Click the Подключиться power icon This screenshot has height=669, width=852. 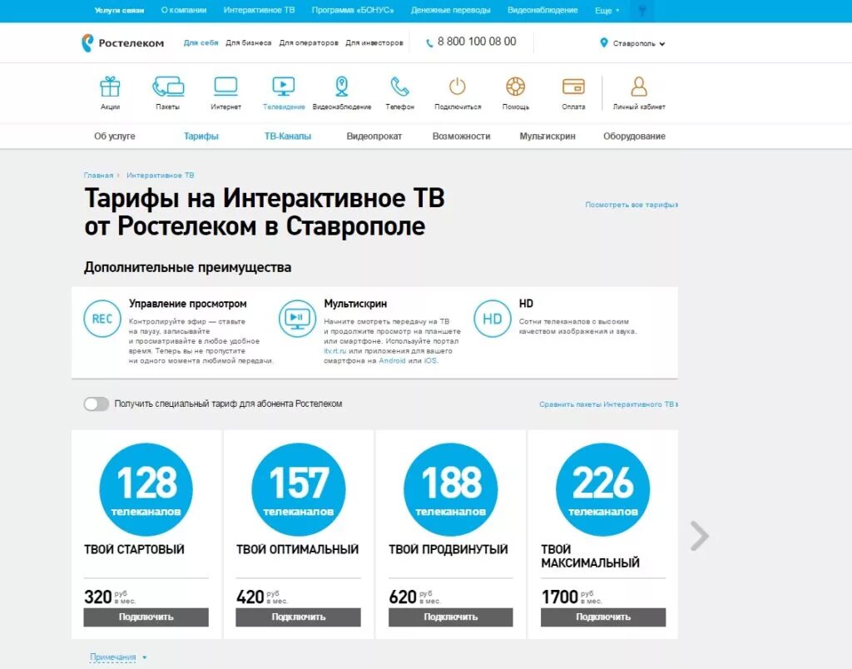click(x=458, y=87)
